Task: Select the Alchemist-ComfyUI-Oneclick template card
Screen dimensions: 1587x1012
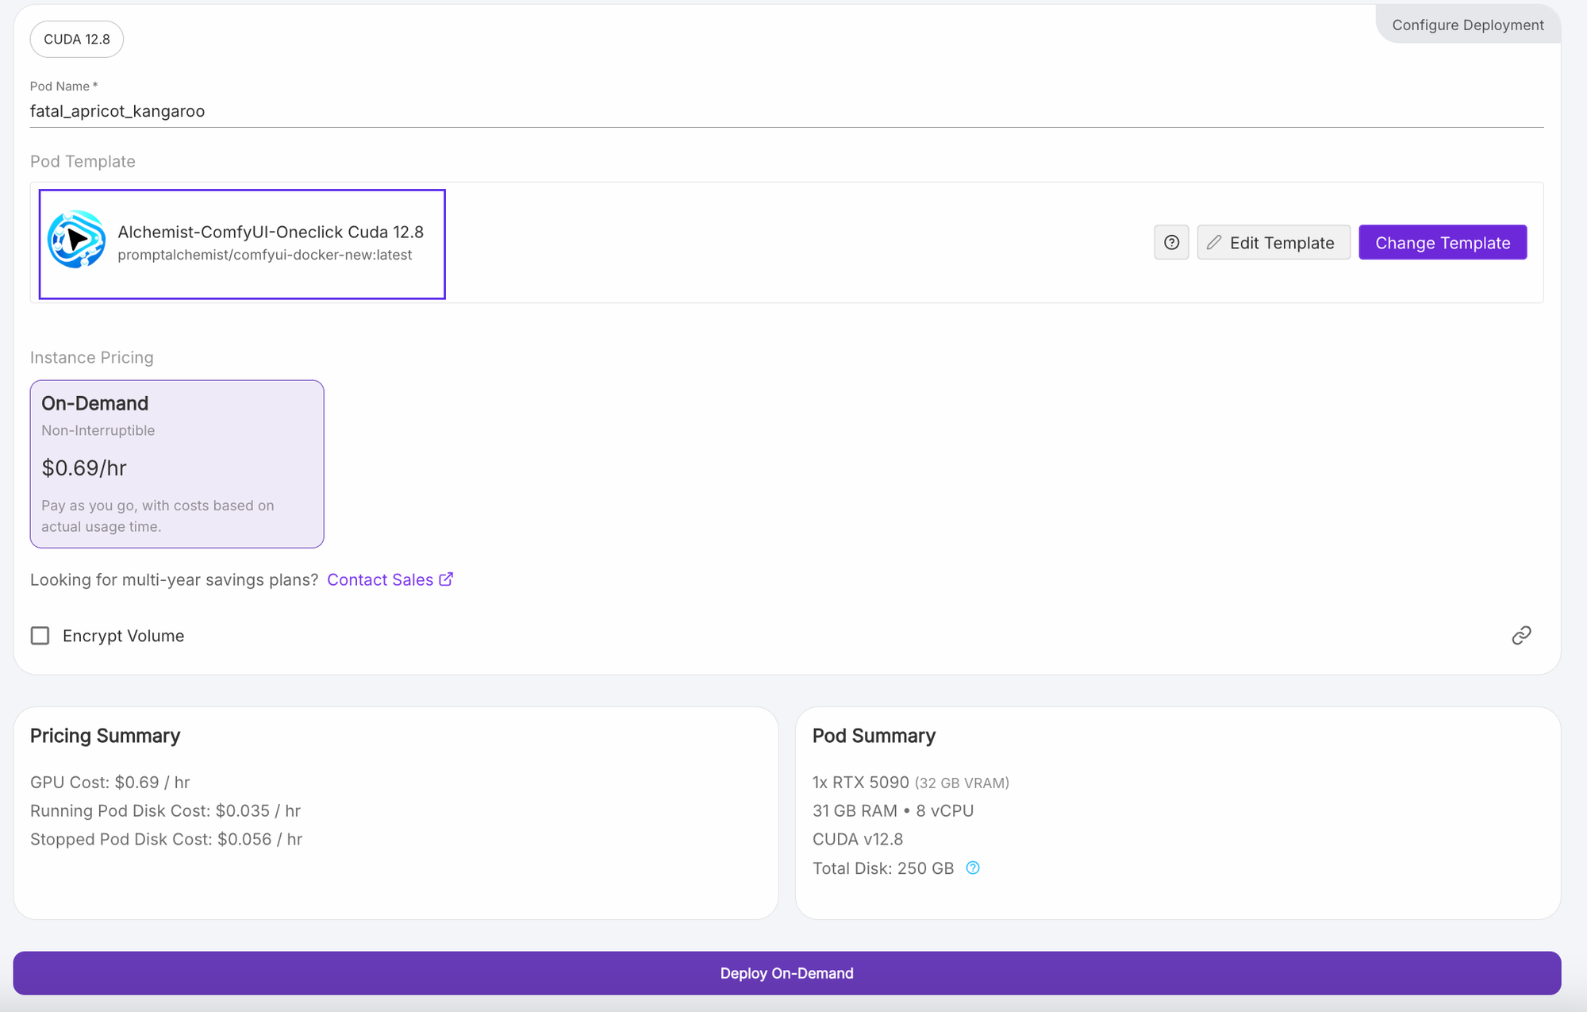Action: click(242, 244)
